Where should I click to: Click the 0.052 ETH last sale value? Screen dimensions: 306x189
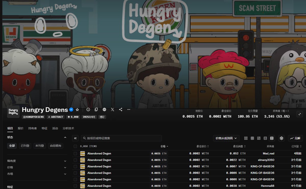tap(237, 154)
